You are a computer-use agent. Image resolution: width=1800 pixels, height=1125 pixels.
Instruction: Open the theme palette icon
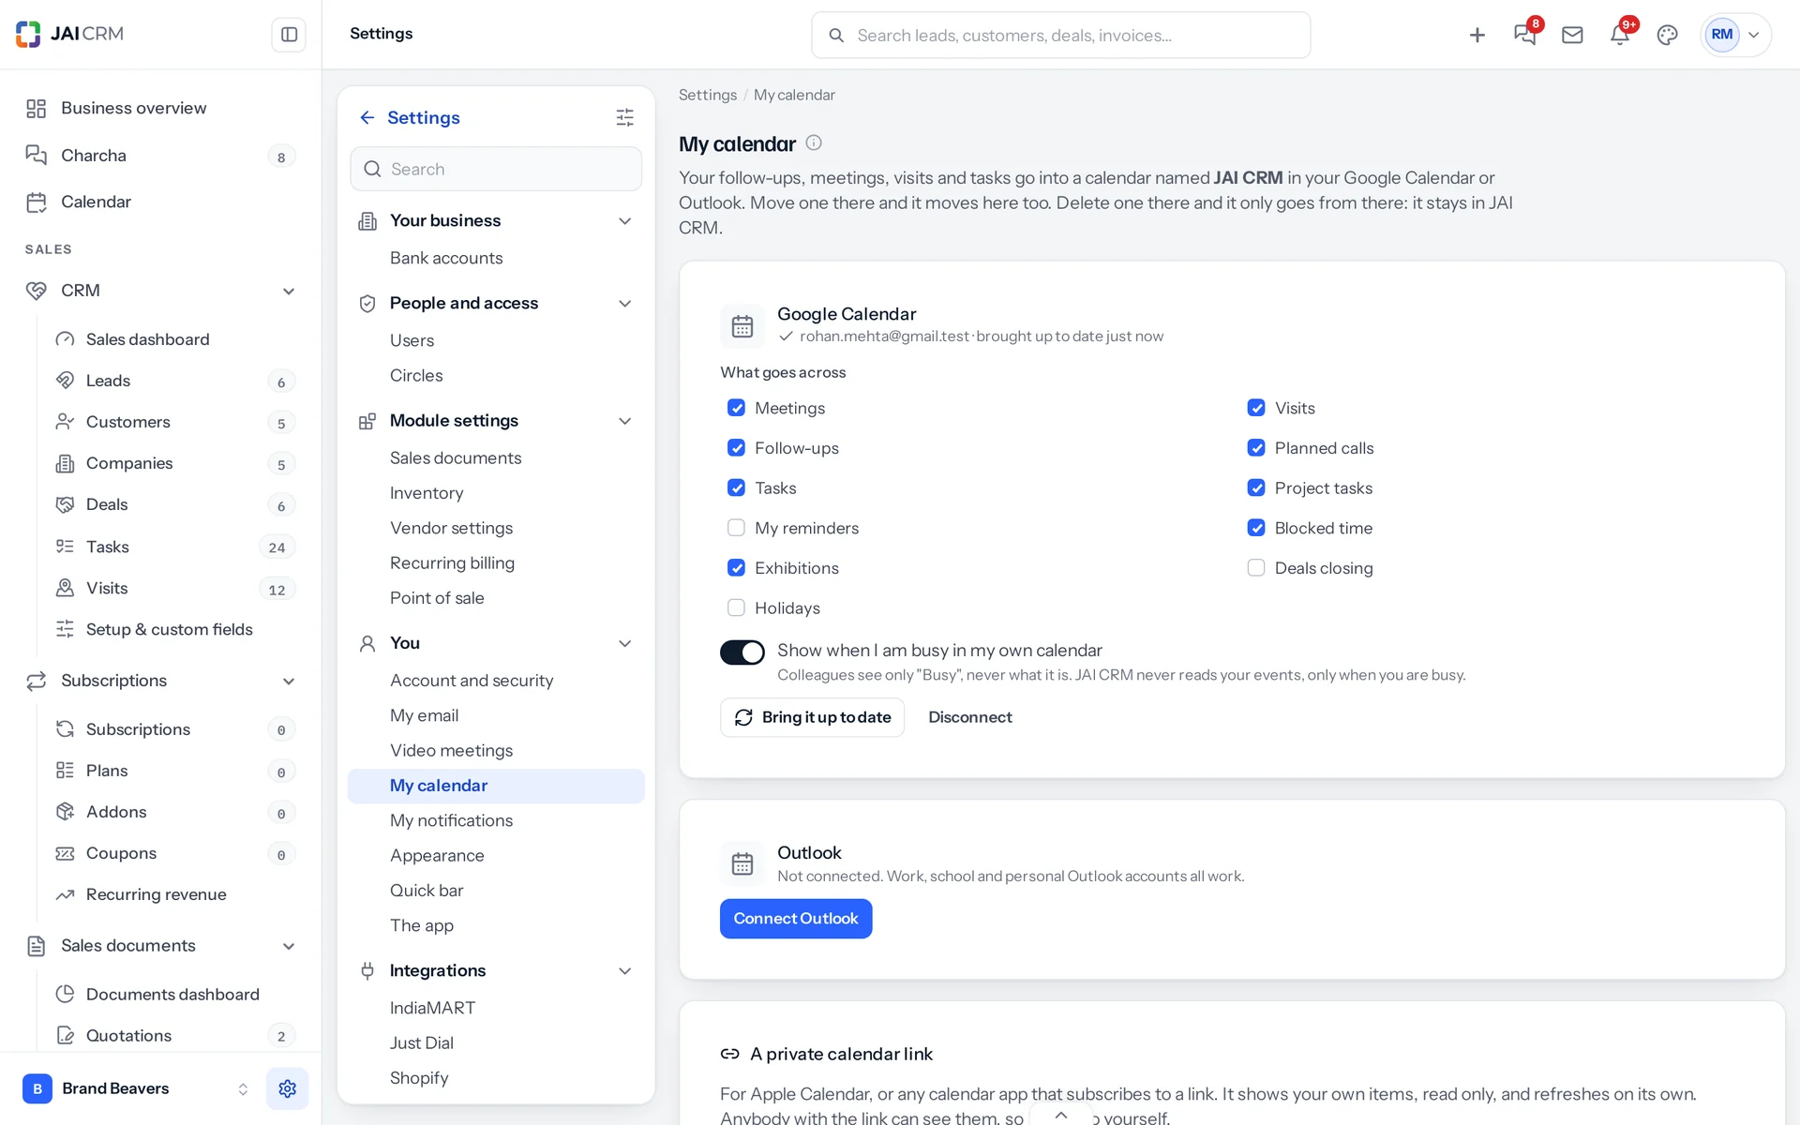(x=1667, y=35)
